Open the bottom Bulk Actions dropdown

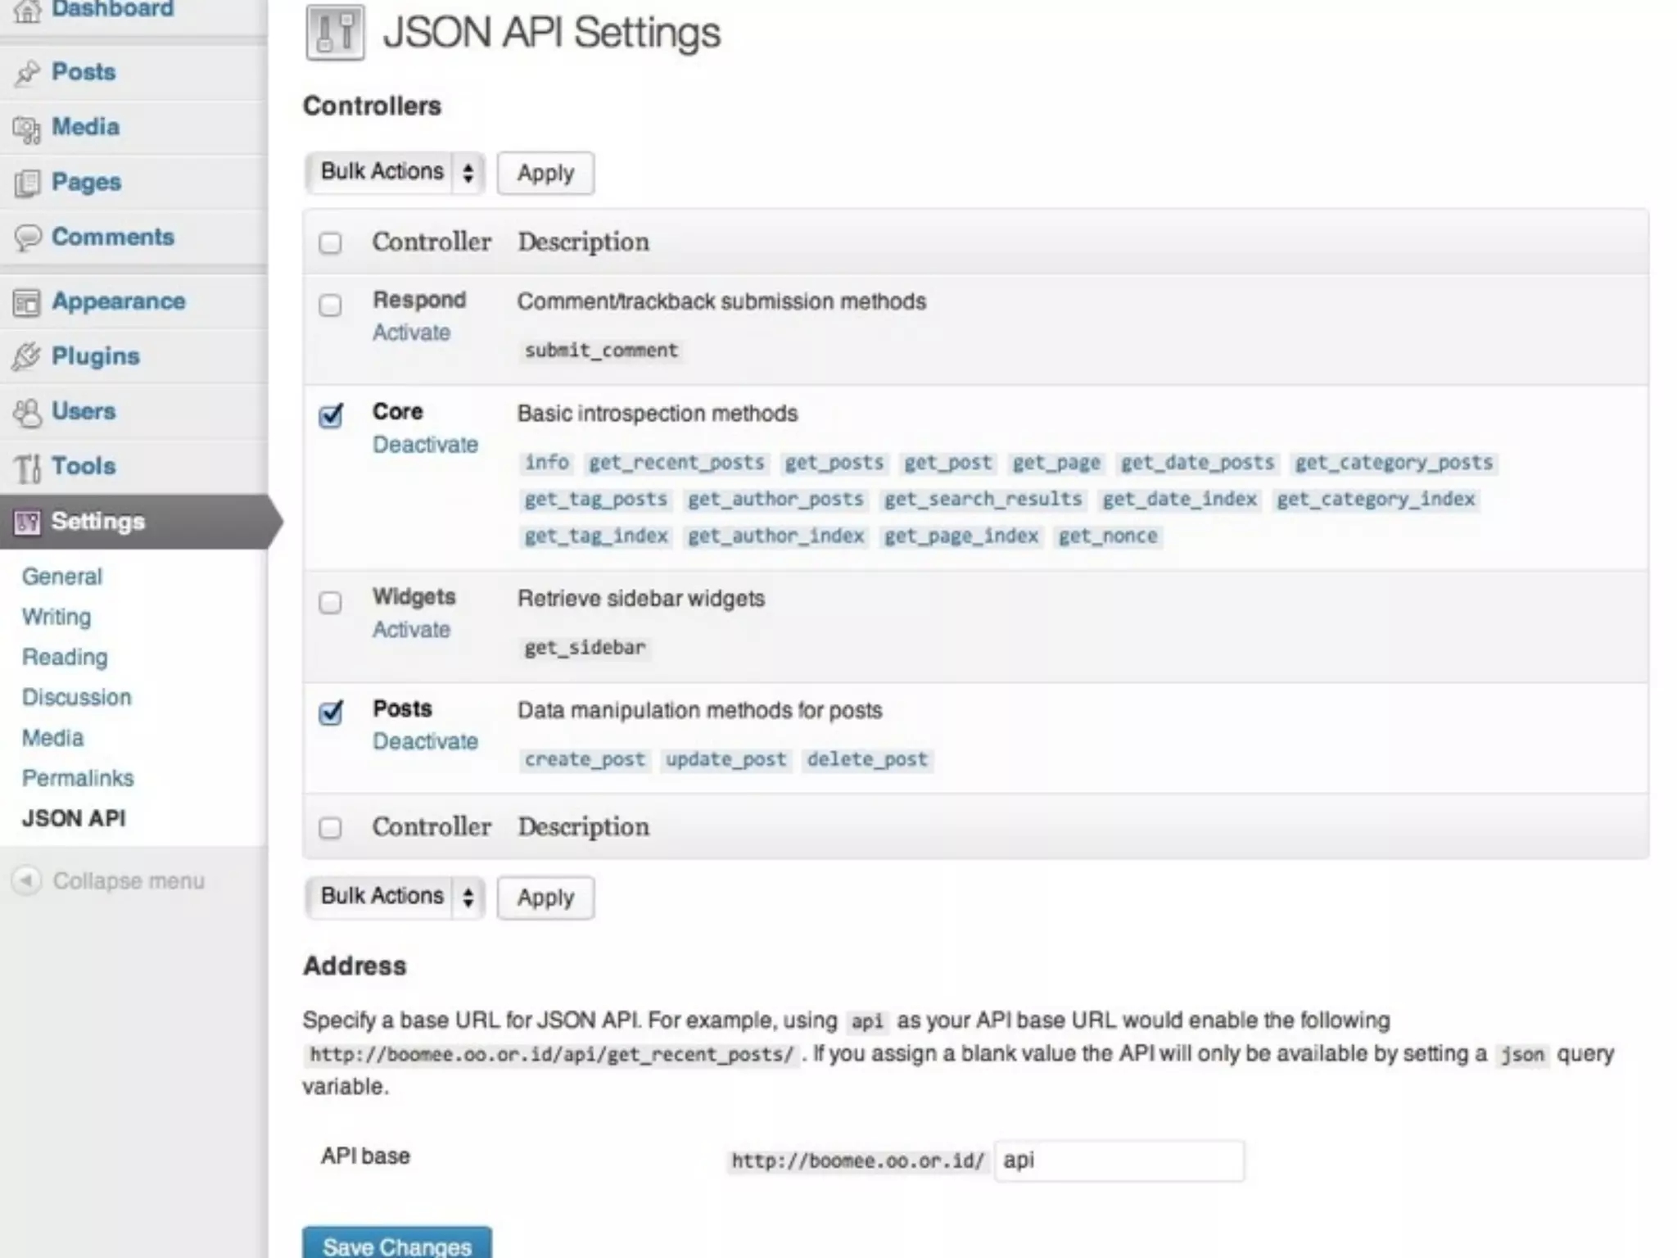395,897
